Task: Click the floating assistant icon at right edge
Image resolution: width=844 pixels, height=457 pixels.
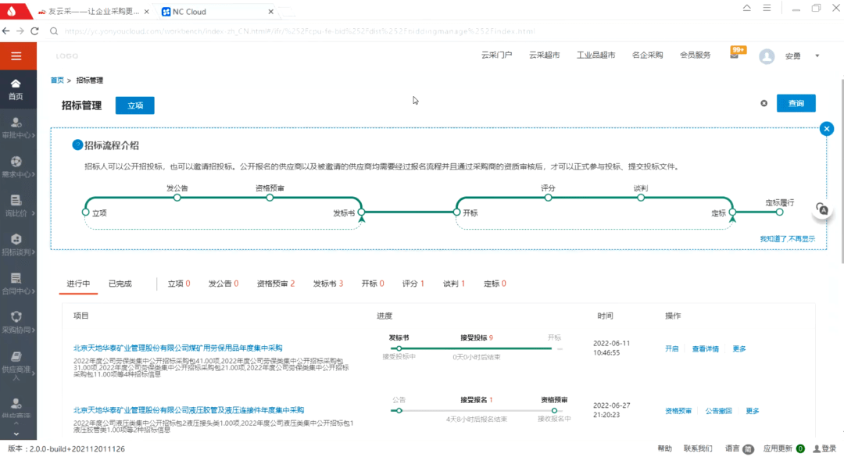Action: pos(821,209)
